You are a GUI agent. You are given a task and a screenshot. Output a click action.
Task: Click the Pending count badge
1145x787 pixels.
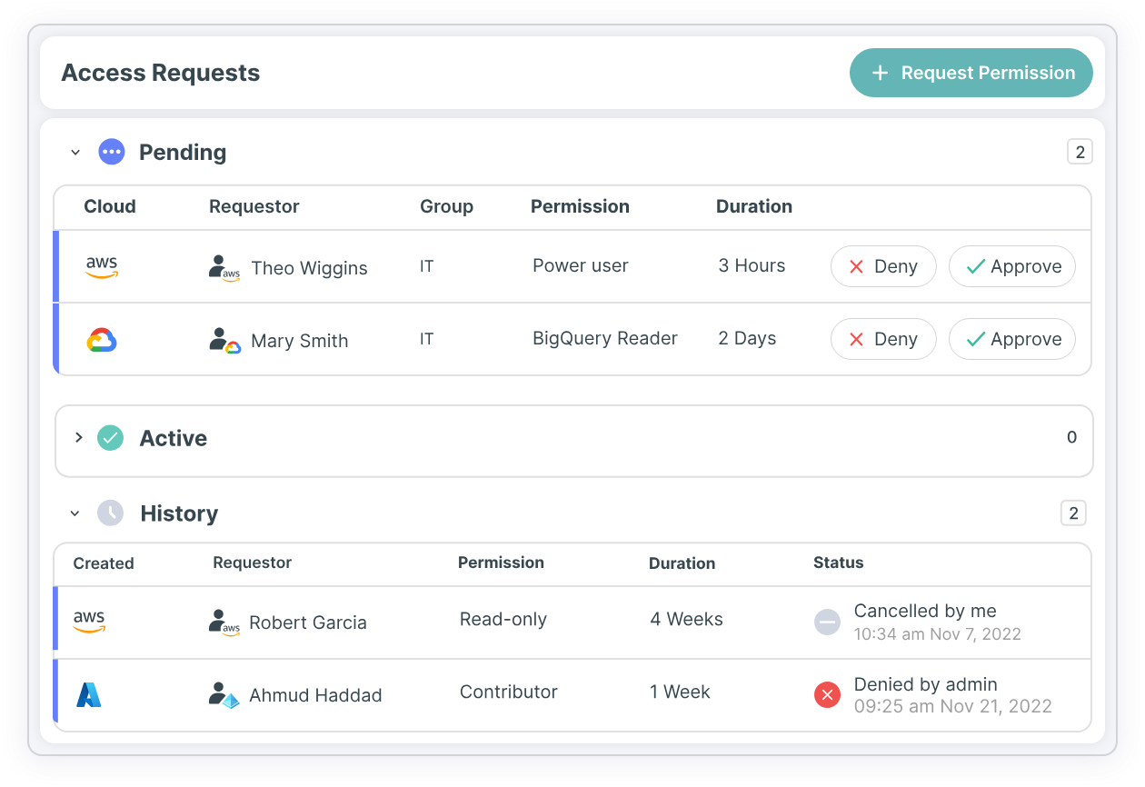1080,152
